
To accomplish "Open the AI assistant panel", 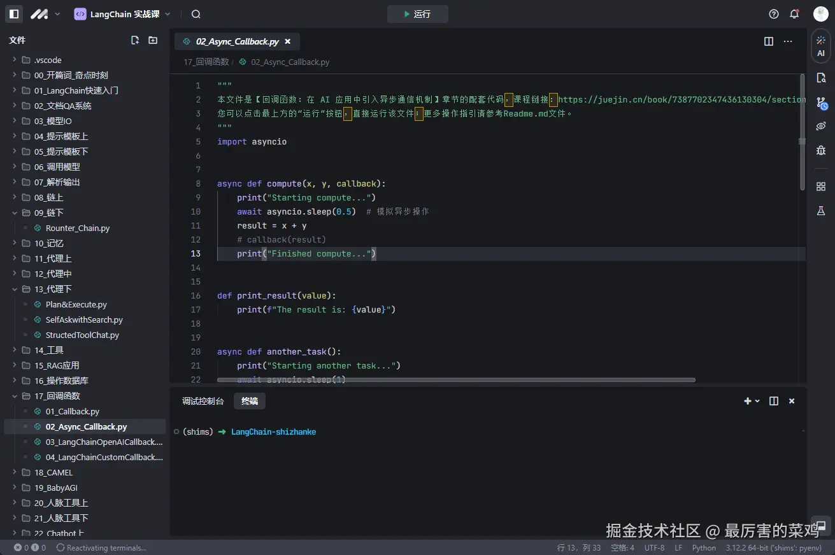I will [820, 46].
